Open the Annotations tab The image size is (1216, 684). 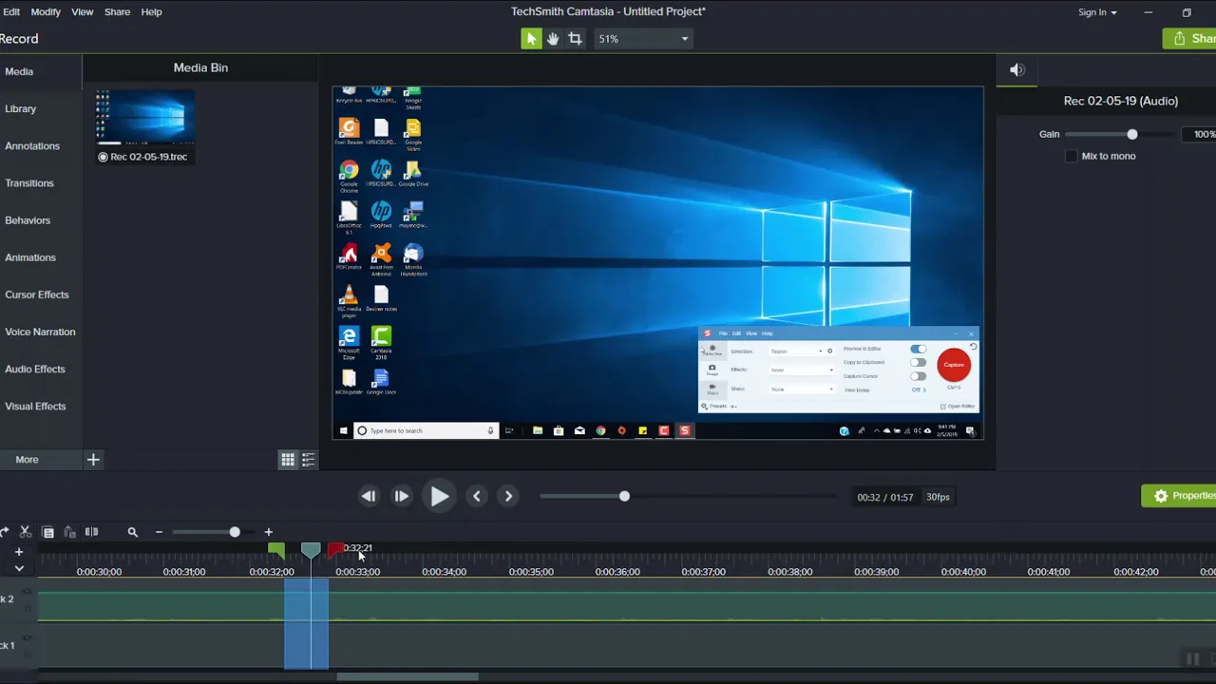pos(40,145)
